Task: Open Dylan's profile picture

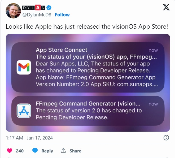Action: pos(13,11)
